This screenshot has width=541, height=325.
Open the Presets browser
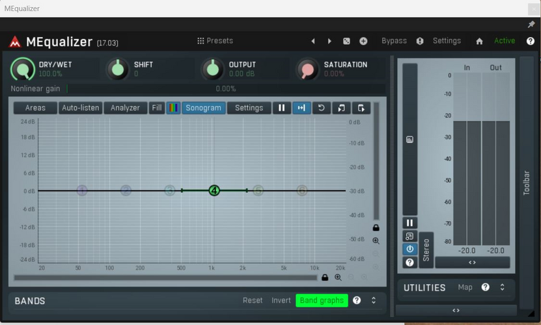(215, 41)
